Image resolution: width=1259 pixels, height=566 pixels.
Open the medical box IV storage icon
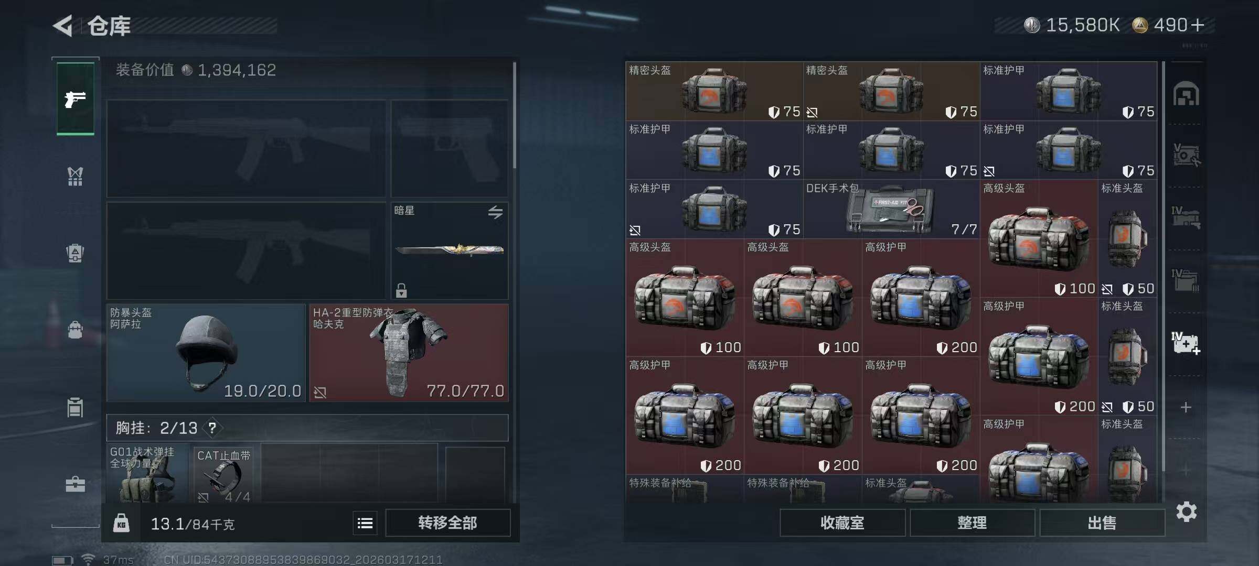coord(1186,343)
